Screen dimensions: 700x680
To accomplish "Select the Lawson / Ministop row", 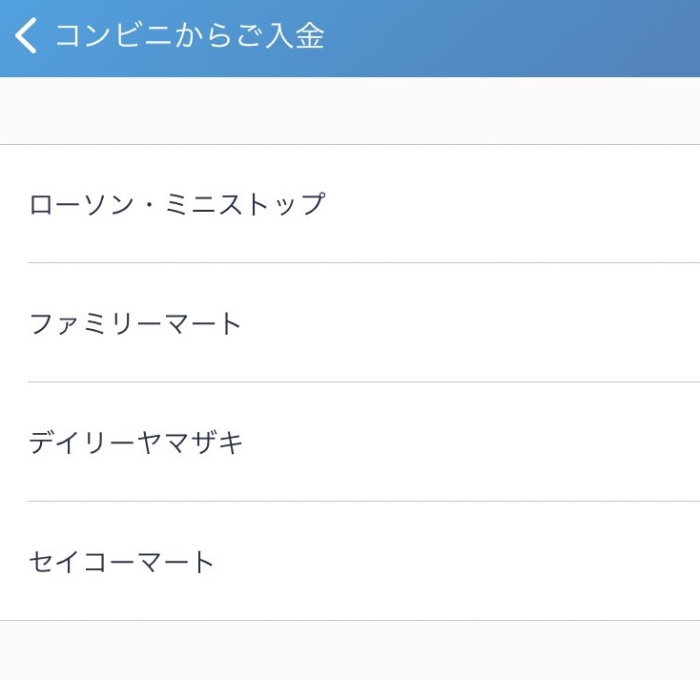I will pos(350,204).
